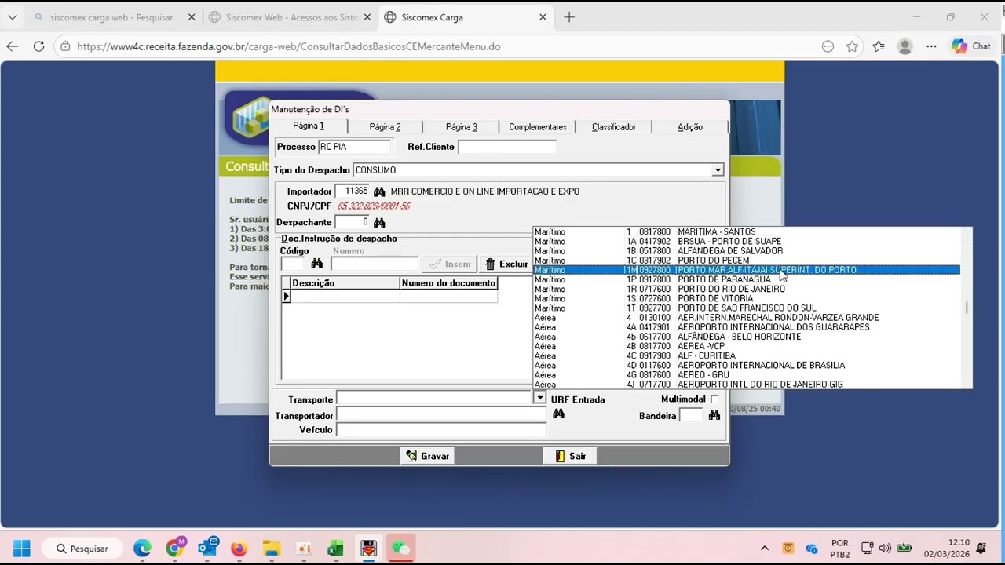
Task: Select 'PORTO DE VITORIA' entry
Action: 747,299
